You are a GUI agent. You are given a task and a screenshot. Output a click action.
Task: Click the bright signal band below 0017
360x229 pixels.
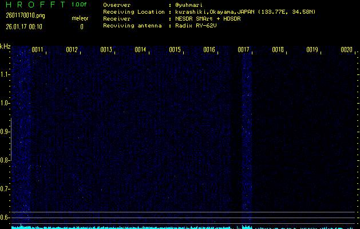(x=247, y=137)
